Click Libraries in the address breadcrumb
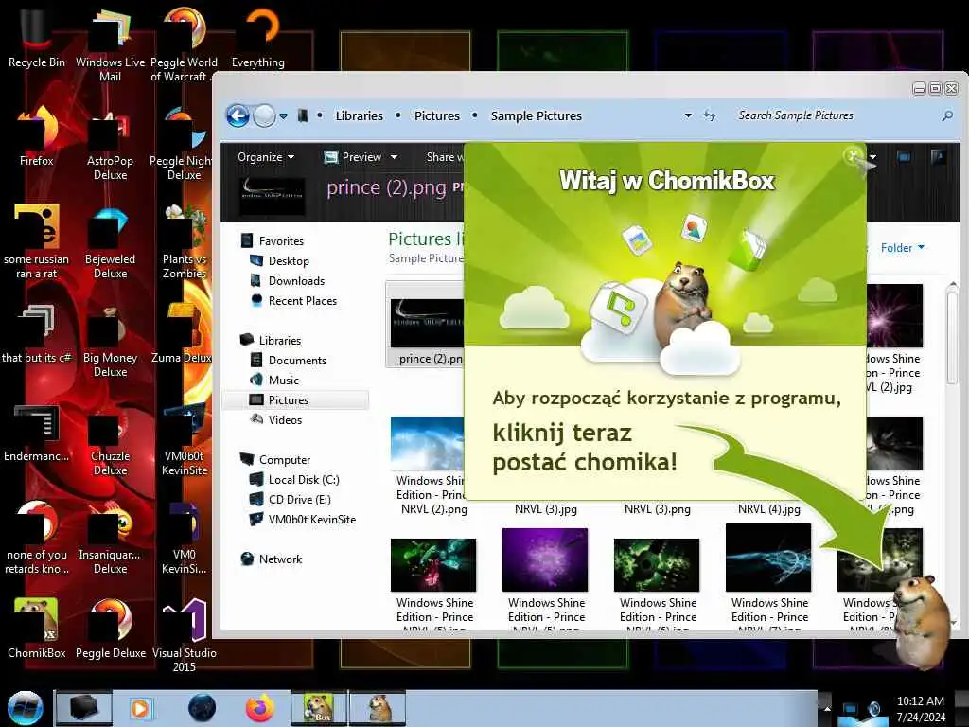Viewport: 969px width, 727px height. click(x=359, y=115)
